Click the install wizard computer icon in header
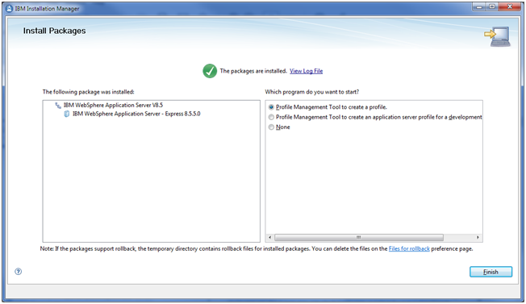Image resolution: width=526 pixels, height=304 pixels. tap(498, 36)
